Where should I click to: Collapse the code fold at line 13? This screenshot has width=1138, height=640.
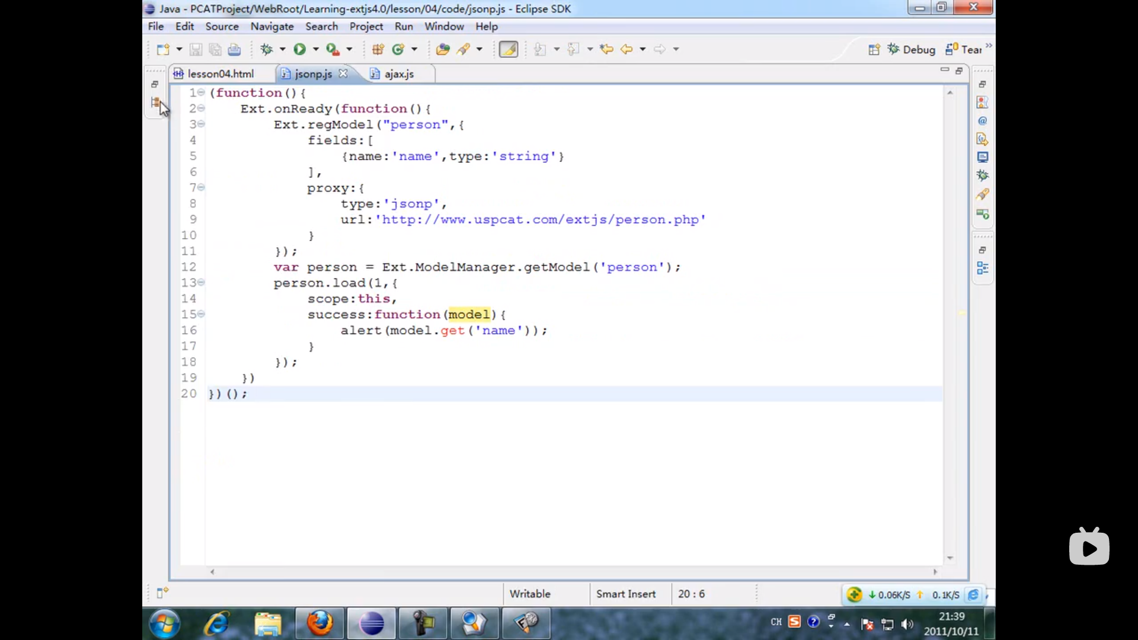pos(202,282)
